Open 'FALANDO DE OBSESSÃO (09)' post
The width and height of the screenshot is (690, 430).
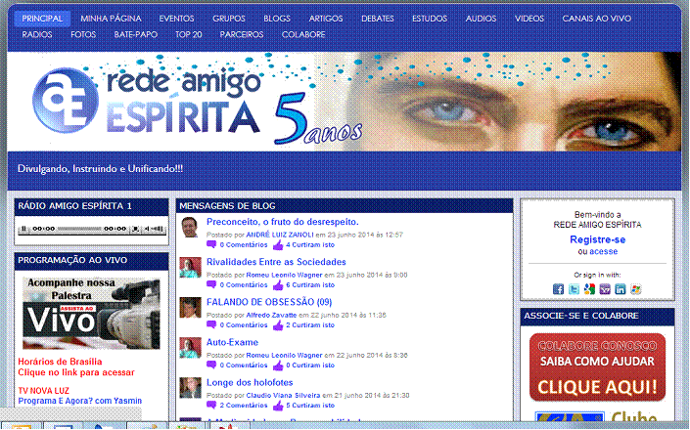[x=269, y=302]
